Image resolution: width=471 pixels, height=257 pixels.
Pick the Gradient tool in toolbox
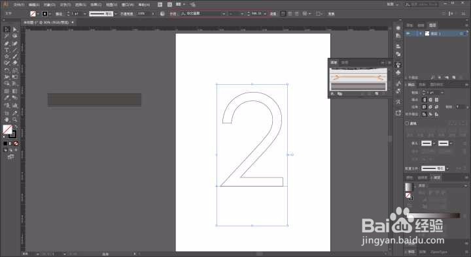point(14,91)
